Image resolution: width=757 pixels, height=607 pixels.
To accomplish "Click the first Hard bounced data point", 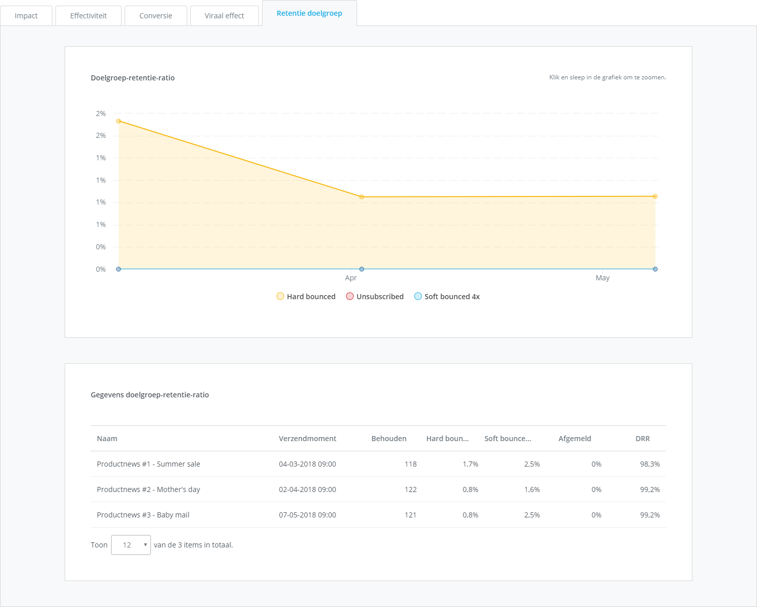I will click(119, 121).
